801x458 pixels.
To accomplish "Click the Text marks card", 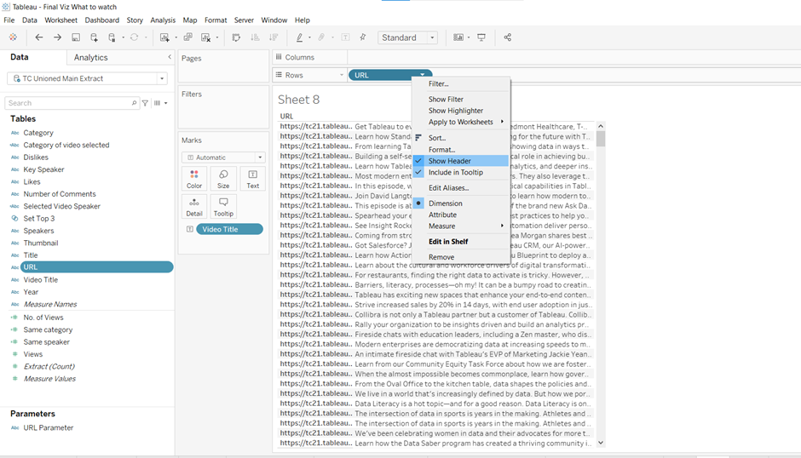I will click(253, 178).
